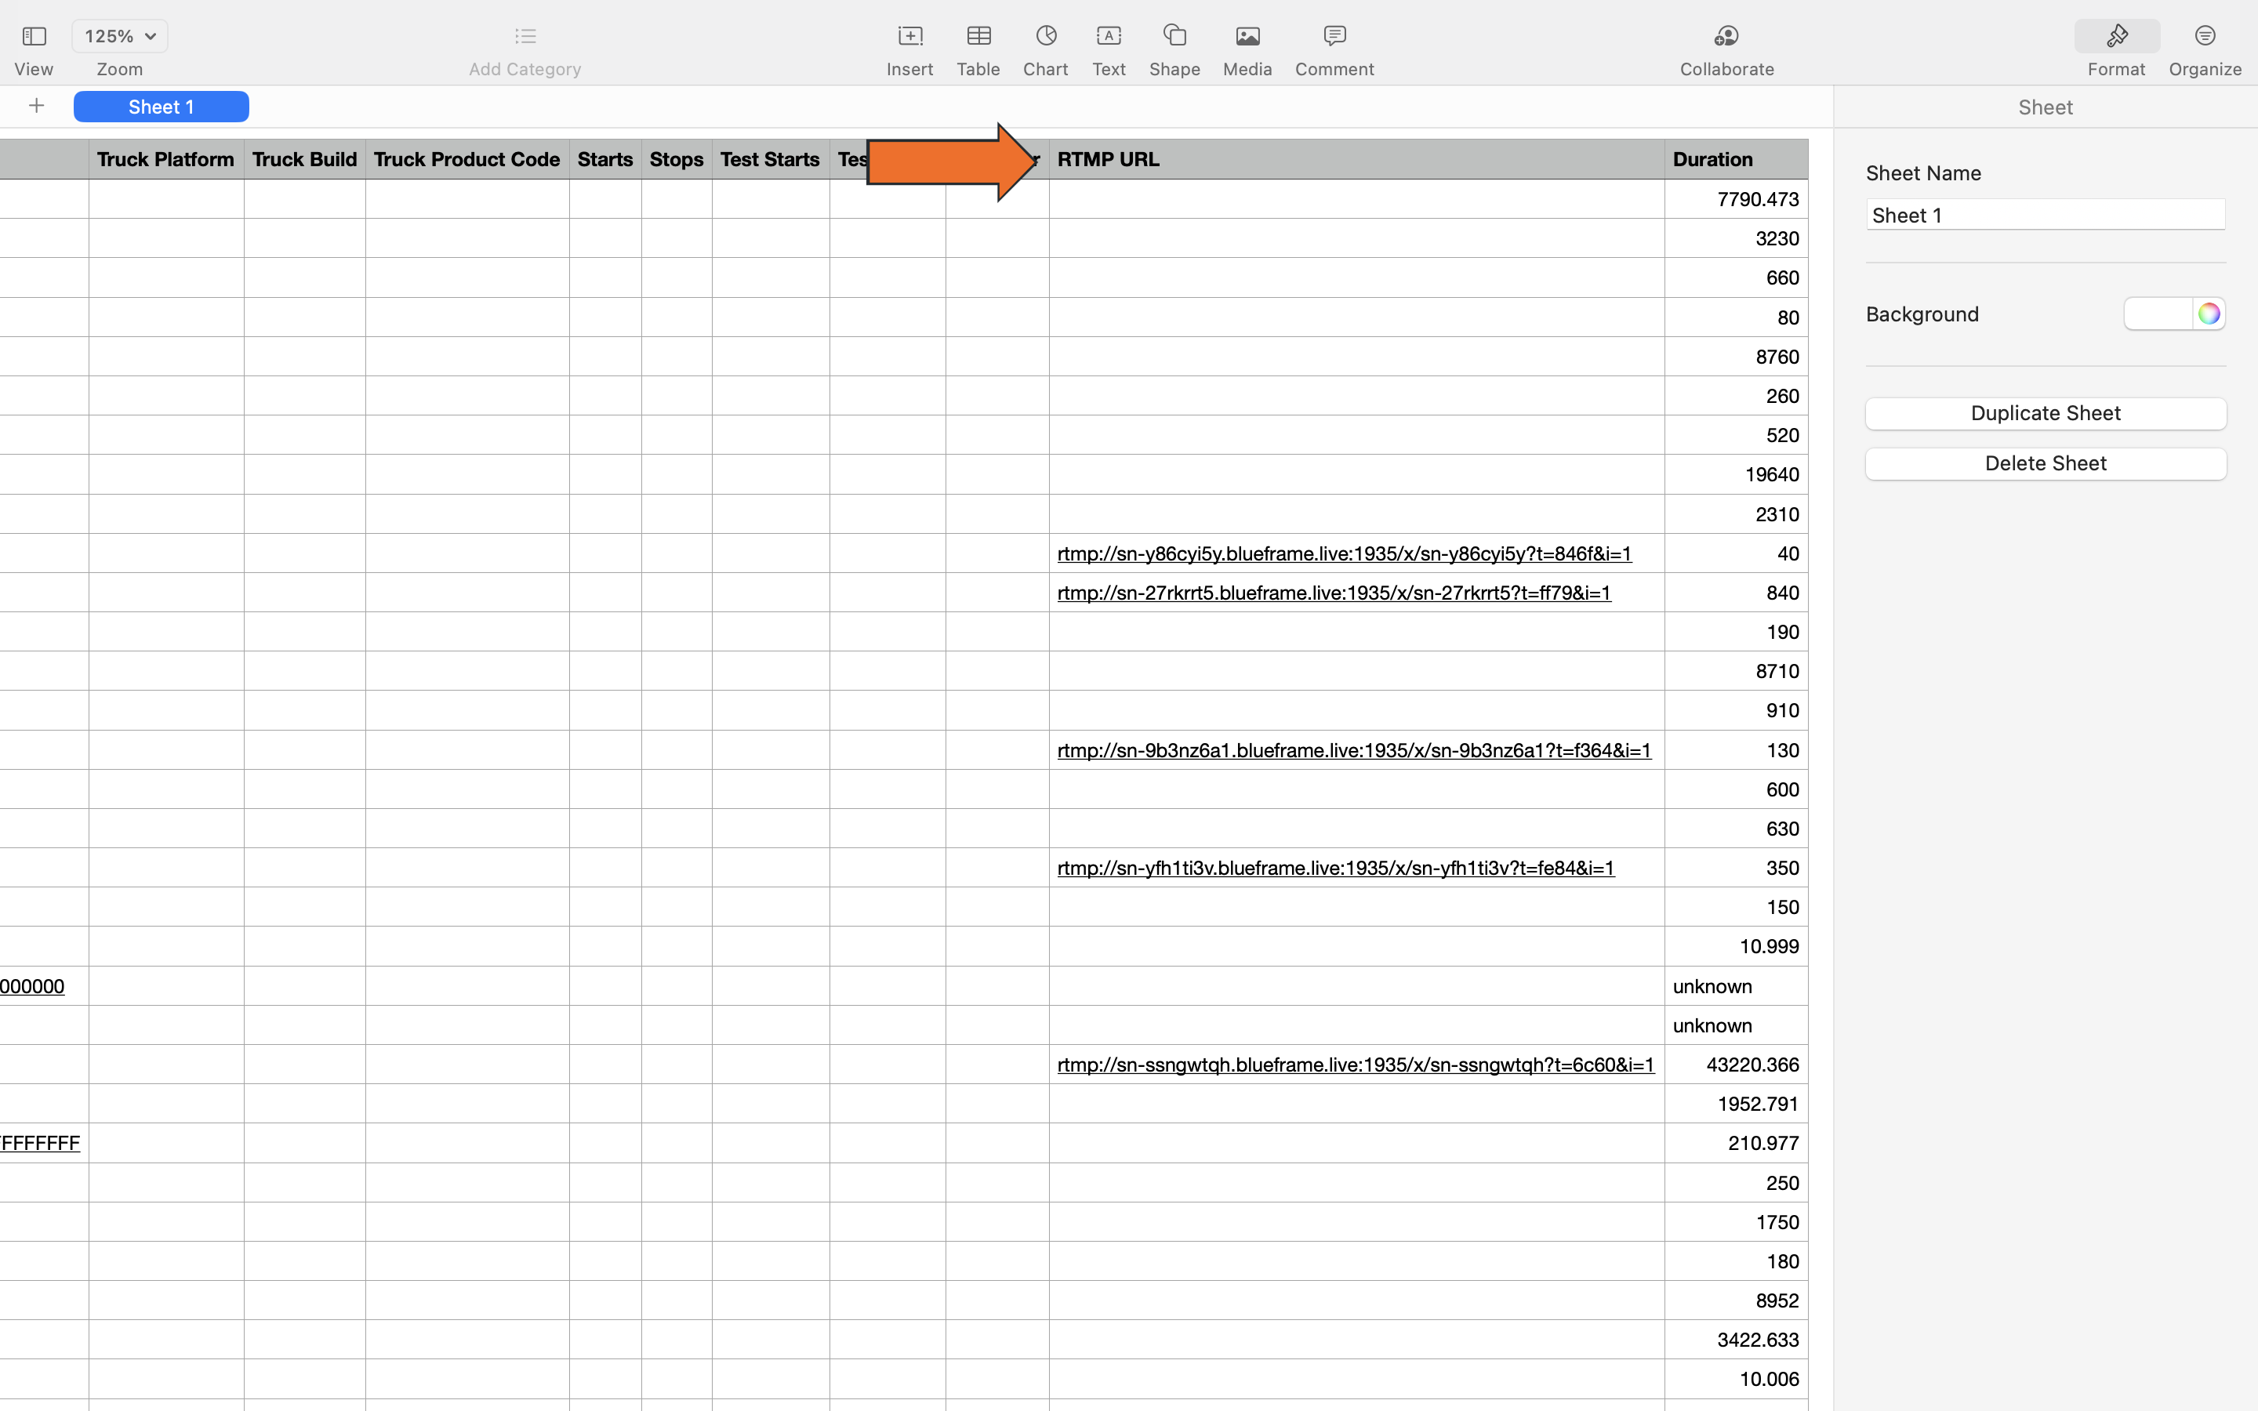Select the Test Starts column header
The height and width of the screenshot is (1411, 2258).
point(770,160)
